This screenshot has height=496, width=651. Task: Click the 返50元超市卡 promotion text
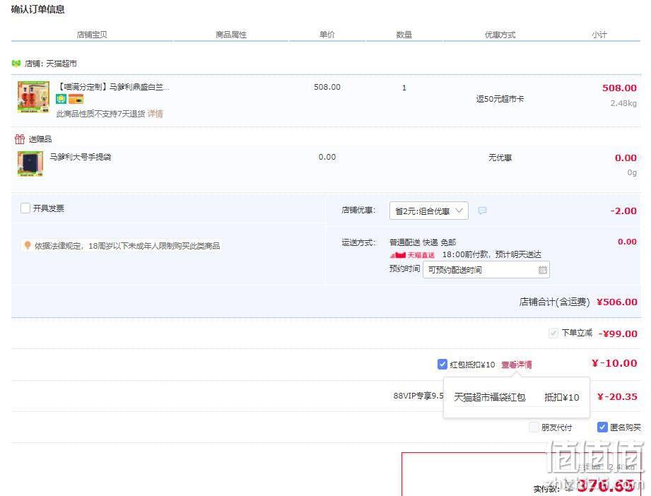coord(500,99)
